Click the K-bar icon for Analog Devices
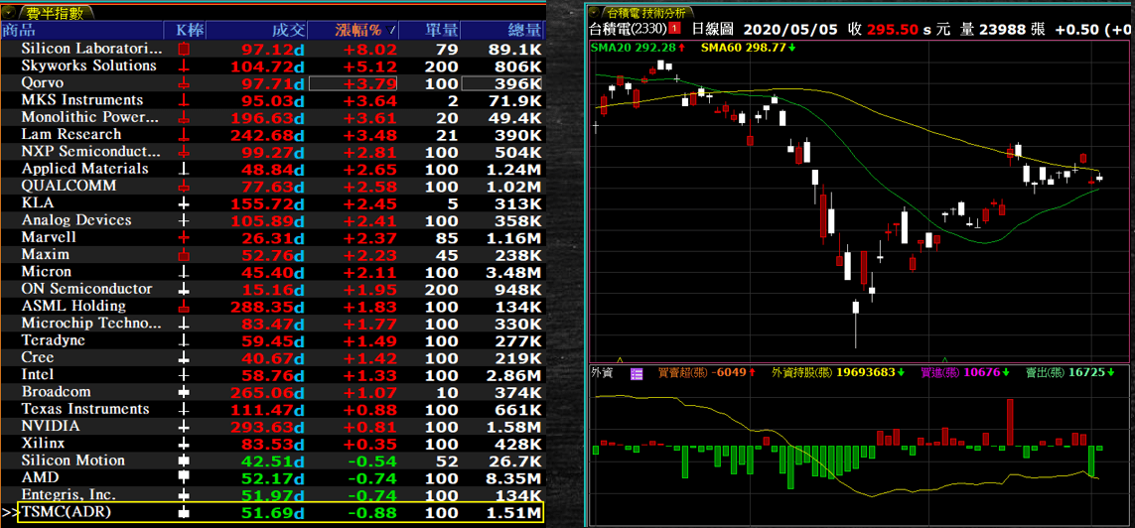This screenshot has width=1135, height=528. [184, 220]
